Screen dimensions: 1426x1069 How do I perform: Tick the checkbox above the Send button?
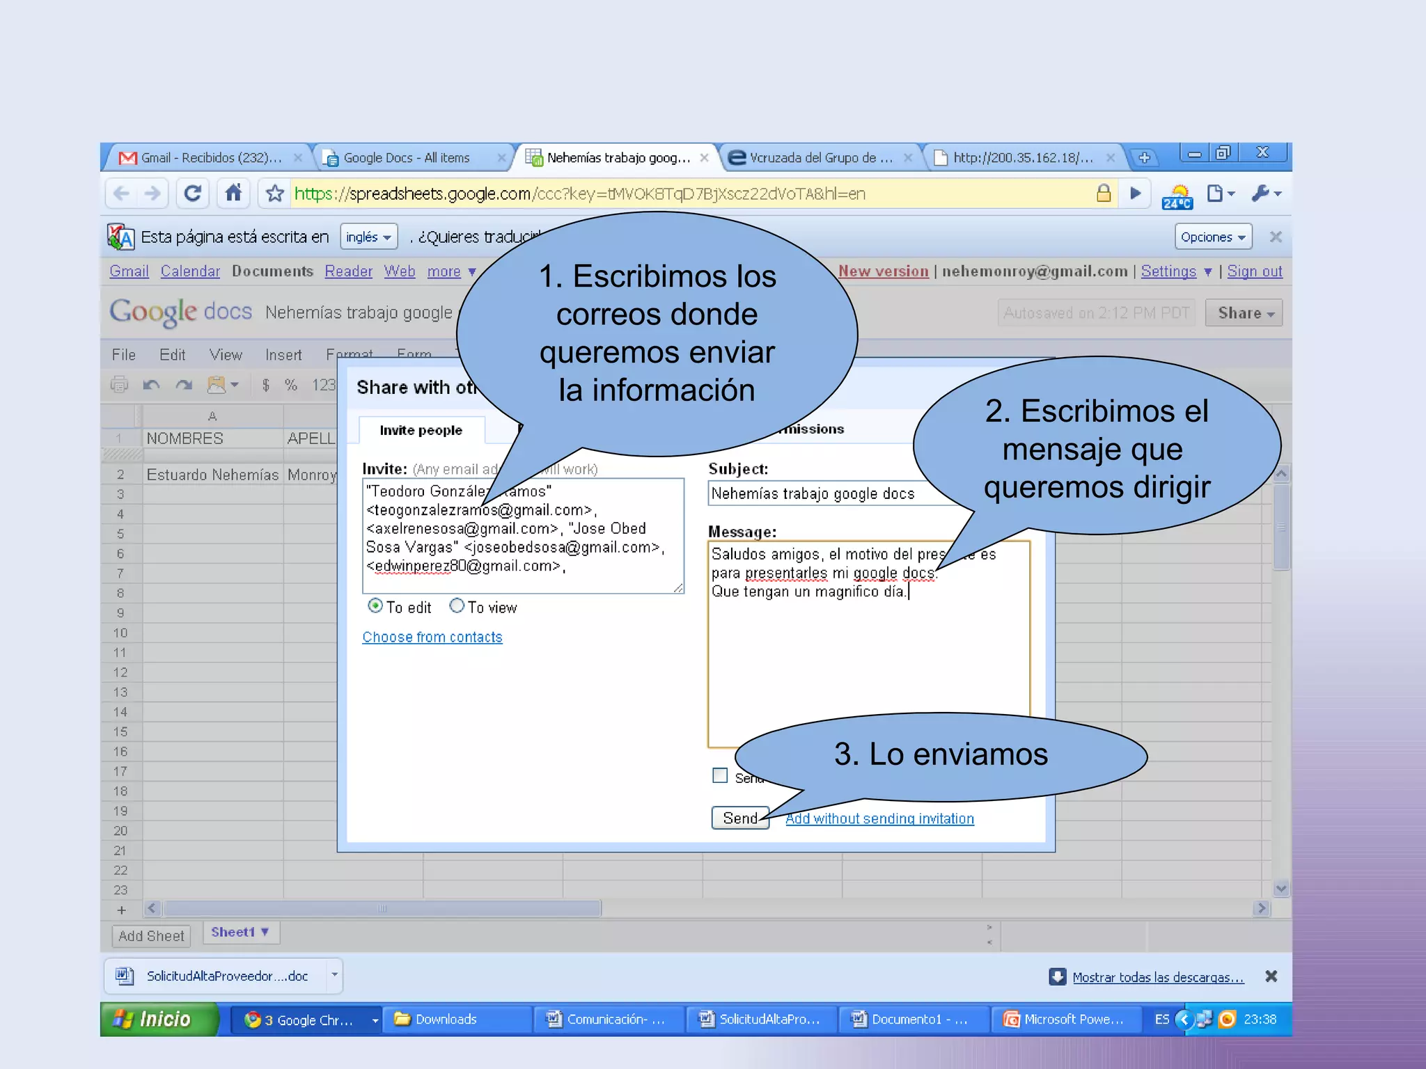click(720, 775)
